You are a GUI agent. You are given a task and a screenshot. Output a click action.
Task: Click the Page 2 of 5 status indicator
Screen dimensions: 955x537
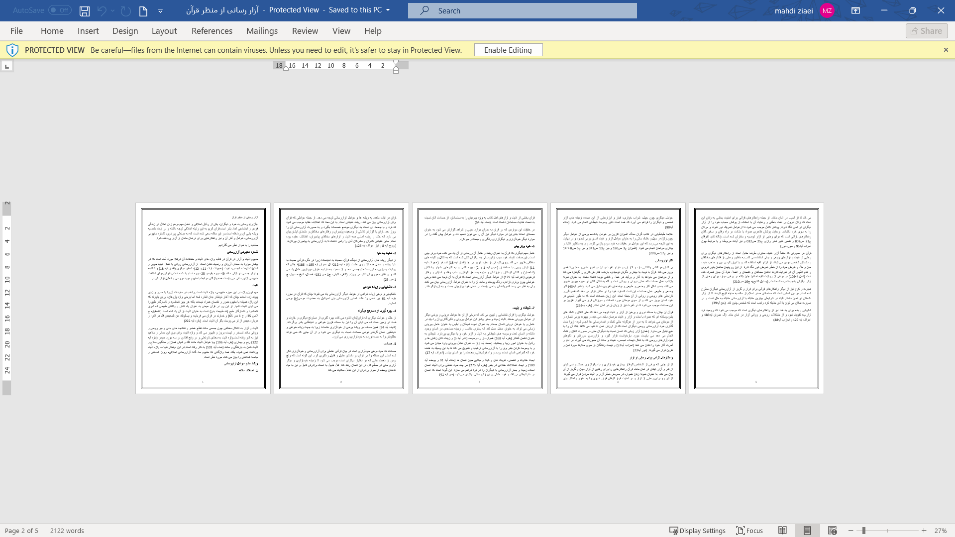point(21,531)
